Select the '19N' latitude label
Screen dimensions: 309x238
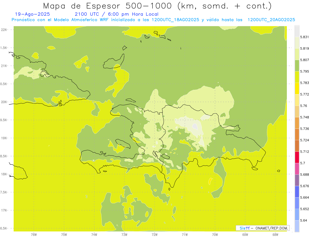(4, 138)
